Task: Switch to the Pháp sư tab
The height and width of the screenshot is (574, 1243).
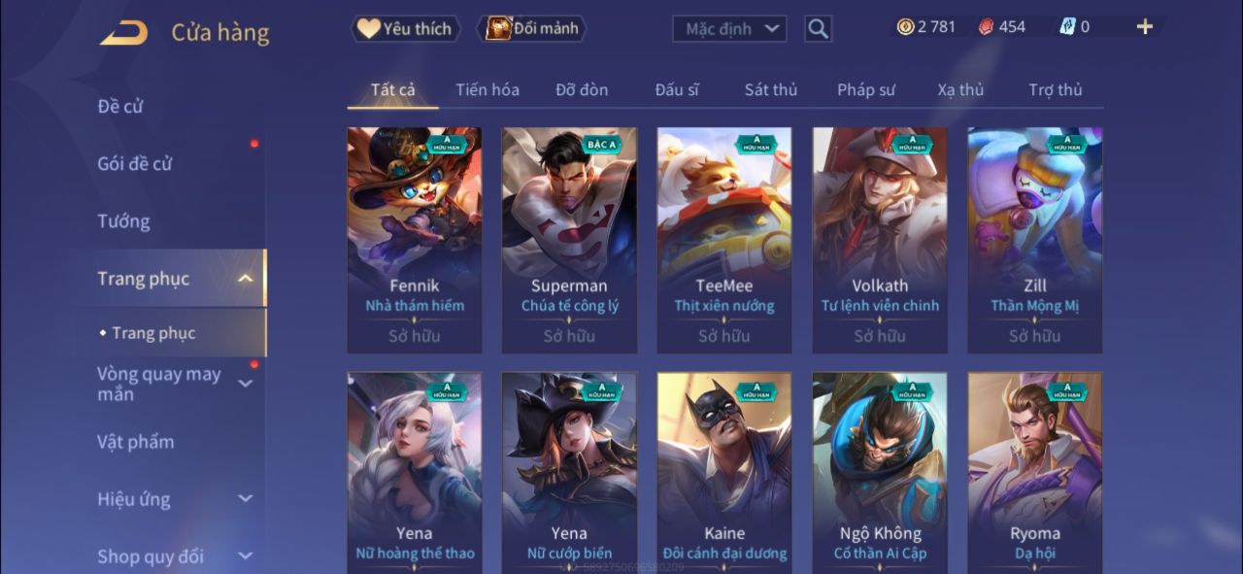Action: click(x=866, y=89)
